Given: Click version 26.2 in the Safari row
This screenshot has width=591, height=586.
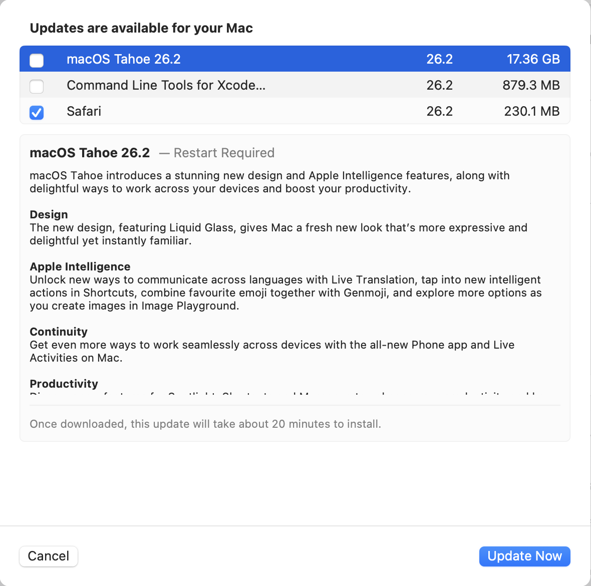Looking at the screenshot, I should point(439,111).
